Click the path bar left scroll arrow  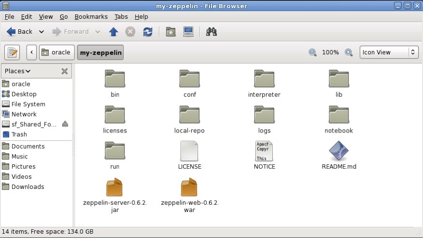point(31,52)
